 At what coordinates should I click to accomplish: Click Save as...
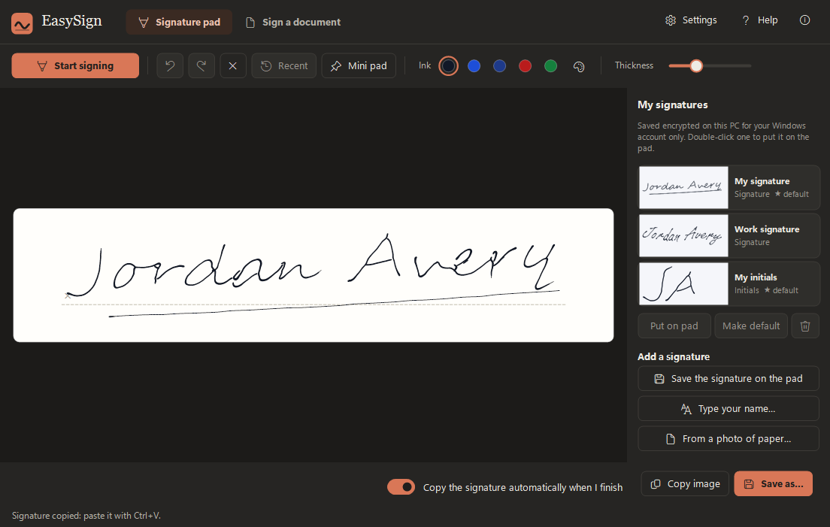[x=774, y=483]
